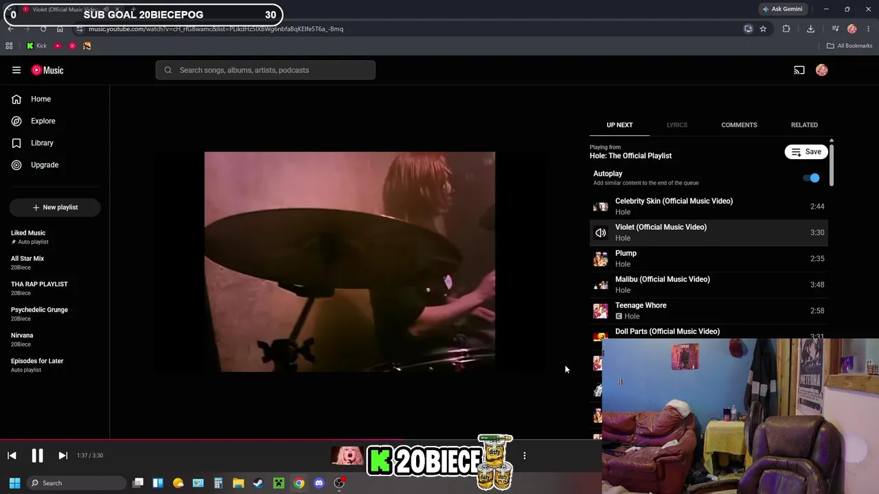Screen dimensions: 879x494
Task: Save the queue as a playlist
Action: point(806,152)
